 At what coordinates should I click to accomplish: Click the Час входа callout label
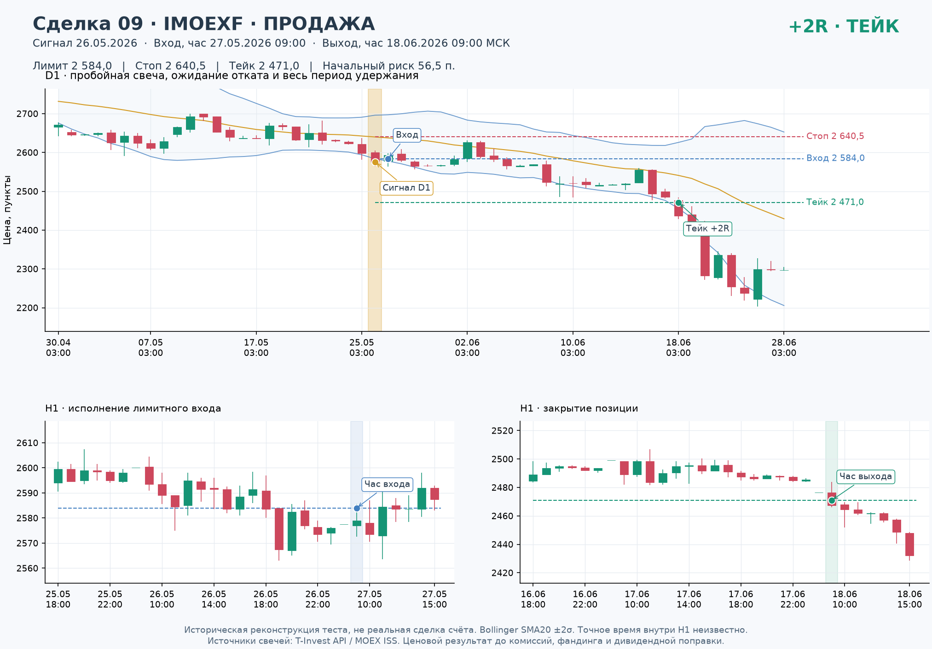pyautogui.click(x=387, y=484)
